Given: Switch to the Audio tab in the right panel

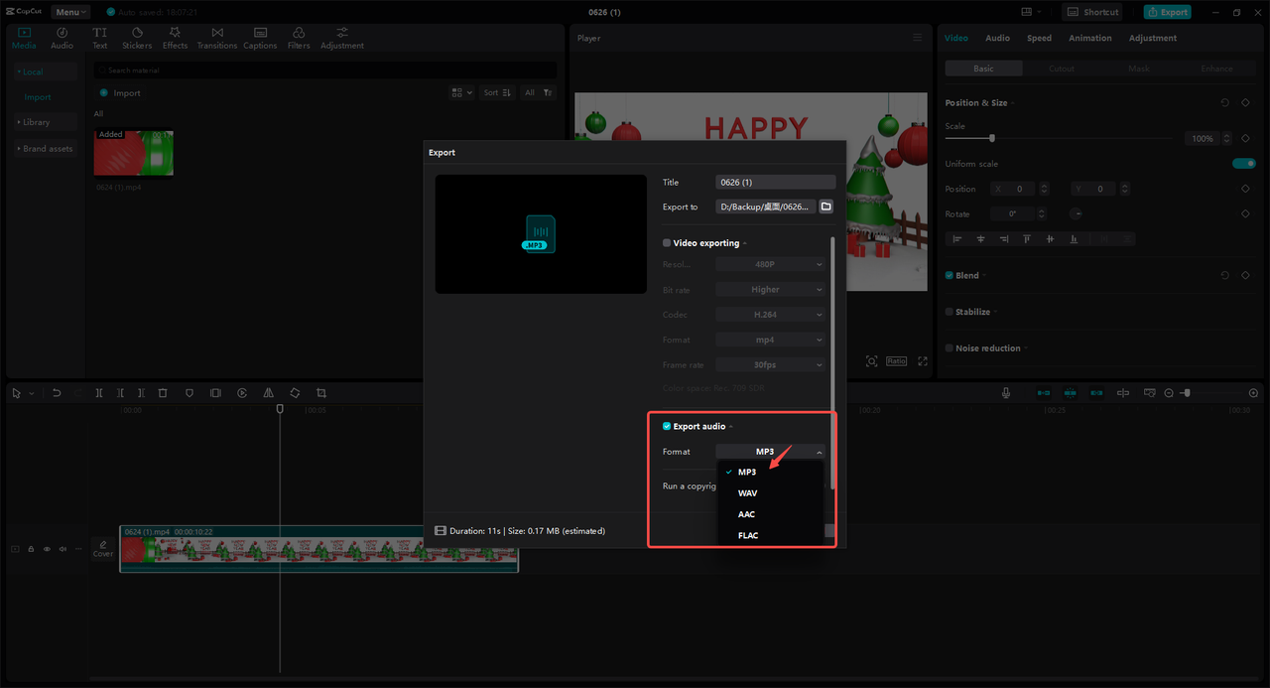Looking at the screenshot, I should coord(997,38).
